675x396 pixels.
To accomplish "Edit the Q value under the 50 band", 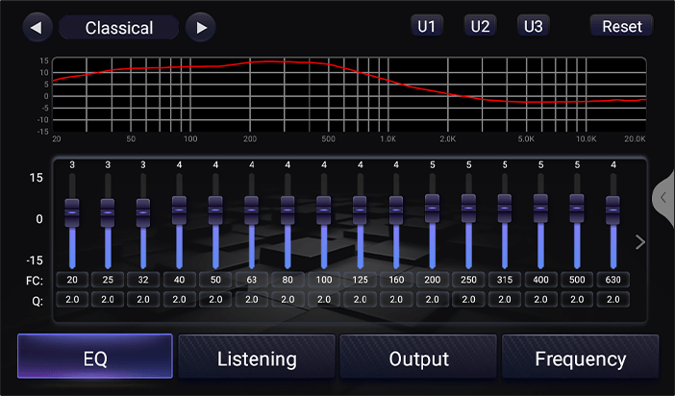I will click(215, 300).
